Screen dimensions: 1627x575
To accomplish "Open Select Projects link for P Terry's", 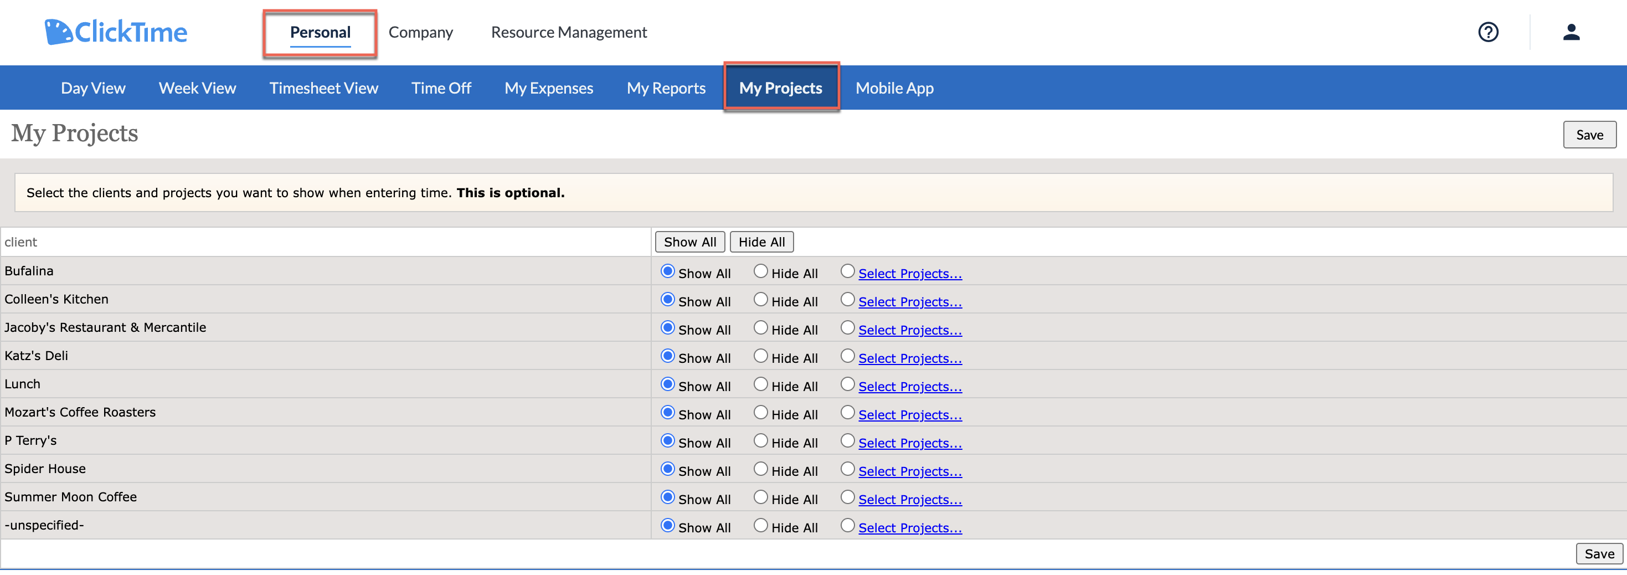I will [x=910, y=444].
